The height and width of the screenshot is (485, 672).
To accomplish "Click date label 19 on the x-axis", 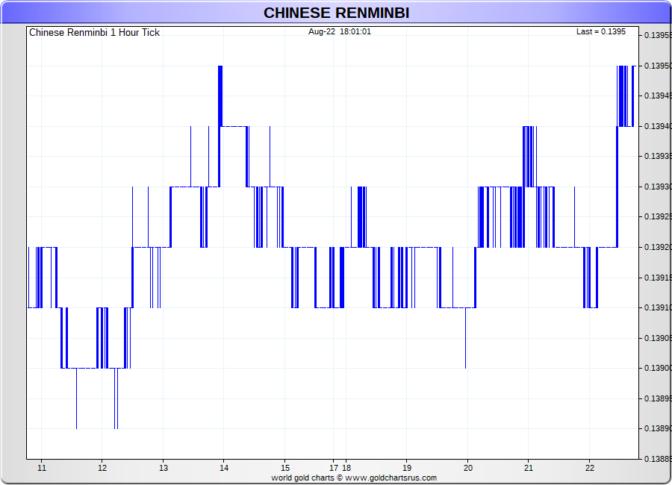I will 407,468.
